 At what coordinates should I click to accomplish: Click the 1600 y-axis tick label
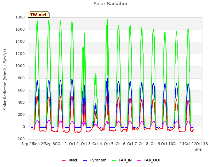[20, 29]
